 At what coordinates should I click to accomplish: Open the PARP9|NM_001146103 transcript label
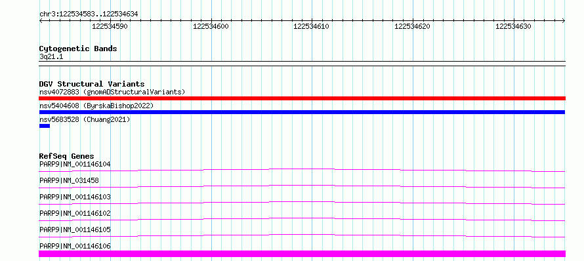(x=75, y=197)
